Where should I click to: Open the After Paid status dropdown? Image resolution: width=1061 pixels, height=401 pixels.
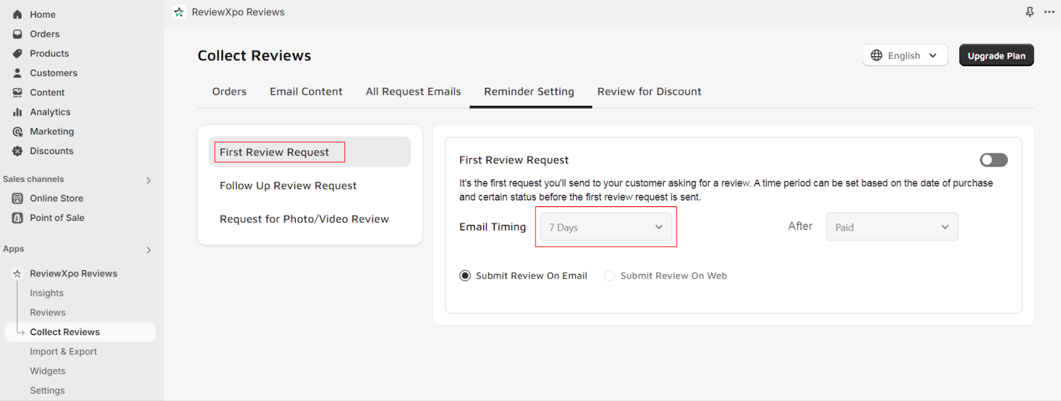click(x=892, y=227)
